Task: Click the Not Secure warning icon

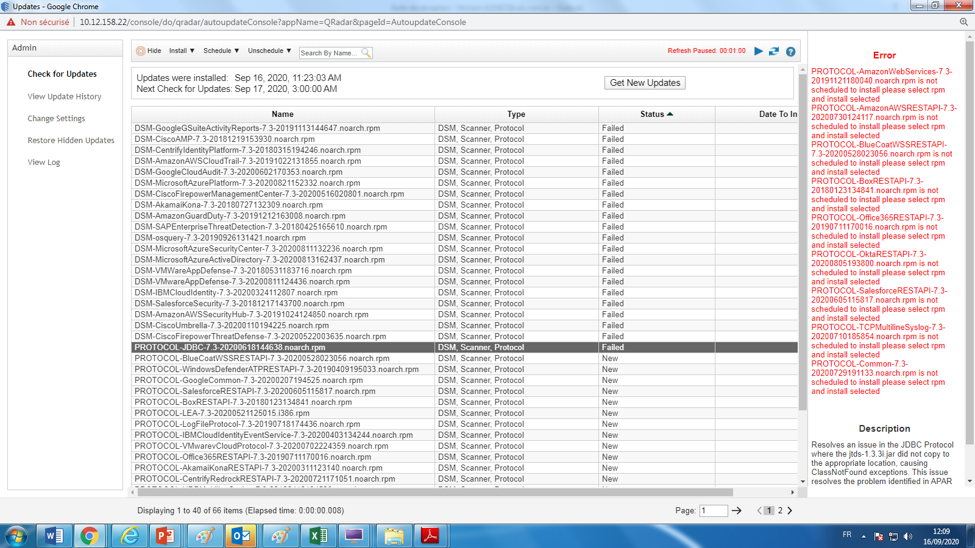Action: coord(11,22)
